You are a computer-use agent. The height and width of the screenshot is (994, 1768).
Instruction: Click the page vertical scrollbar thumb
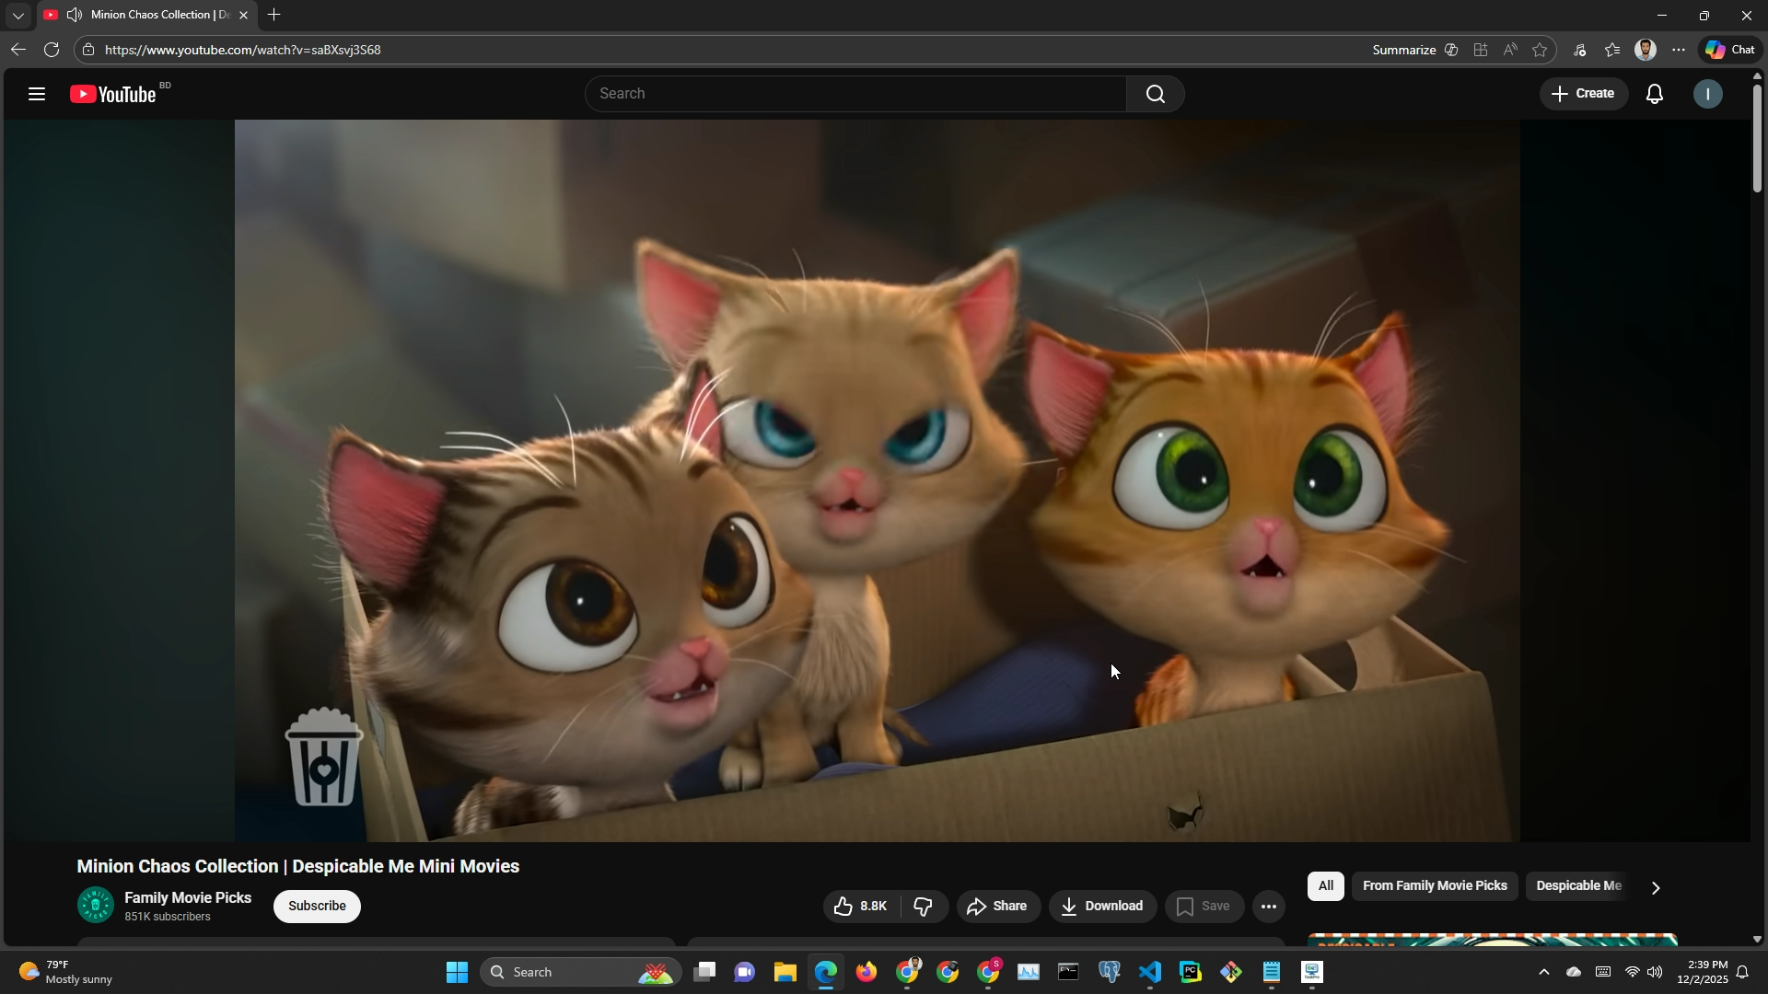[1756, 138]
